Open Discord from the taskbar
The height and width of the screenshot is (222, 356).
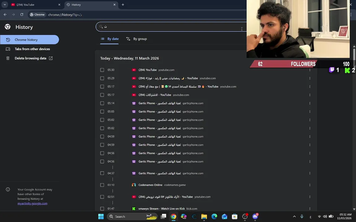point(255,216)
